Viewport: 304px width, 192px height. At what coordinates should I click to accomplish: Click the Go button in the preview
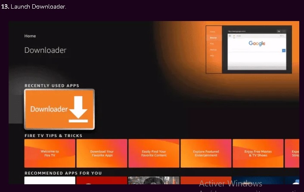click(279, 31)
